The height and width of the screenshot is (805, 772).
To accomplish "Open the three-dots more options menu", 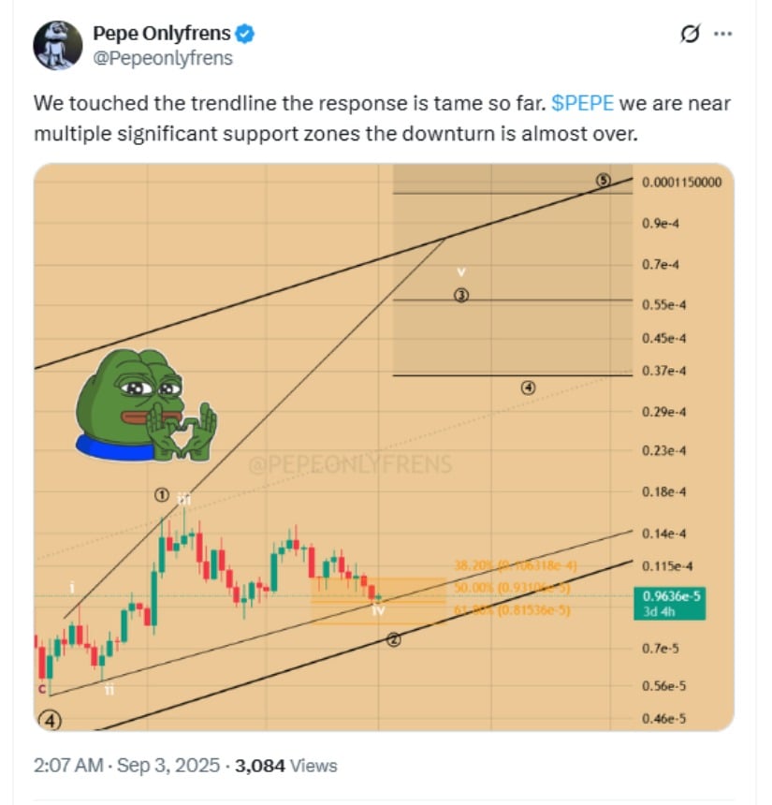I will pos(722,34).
